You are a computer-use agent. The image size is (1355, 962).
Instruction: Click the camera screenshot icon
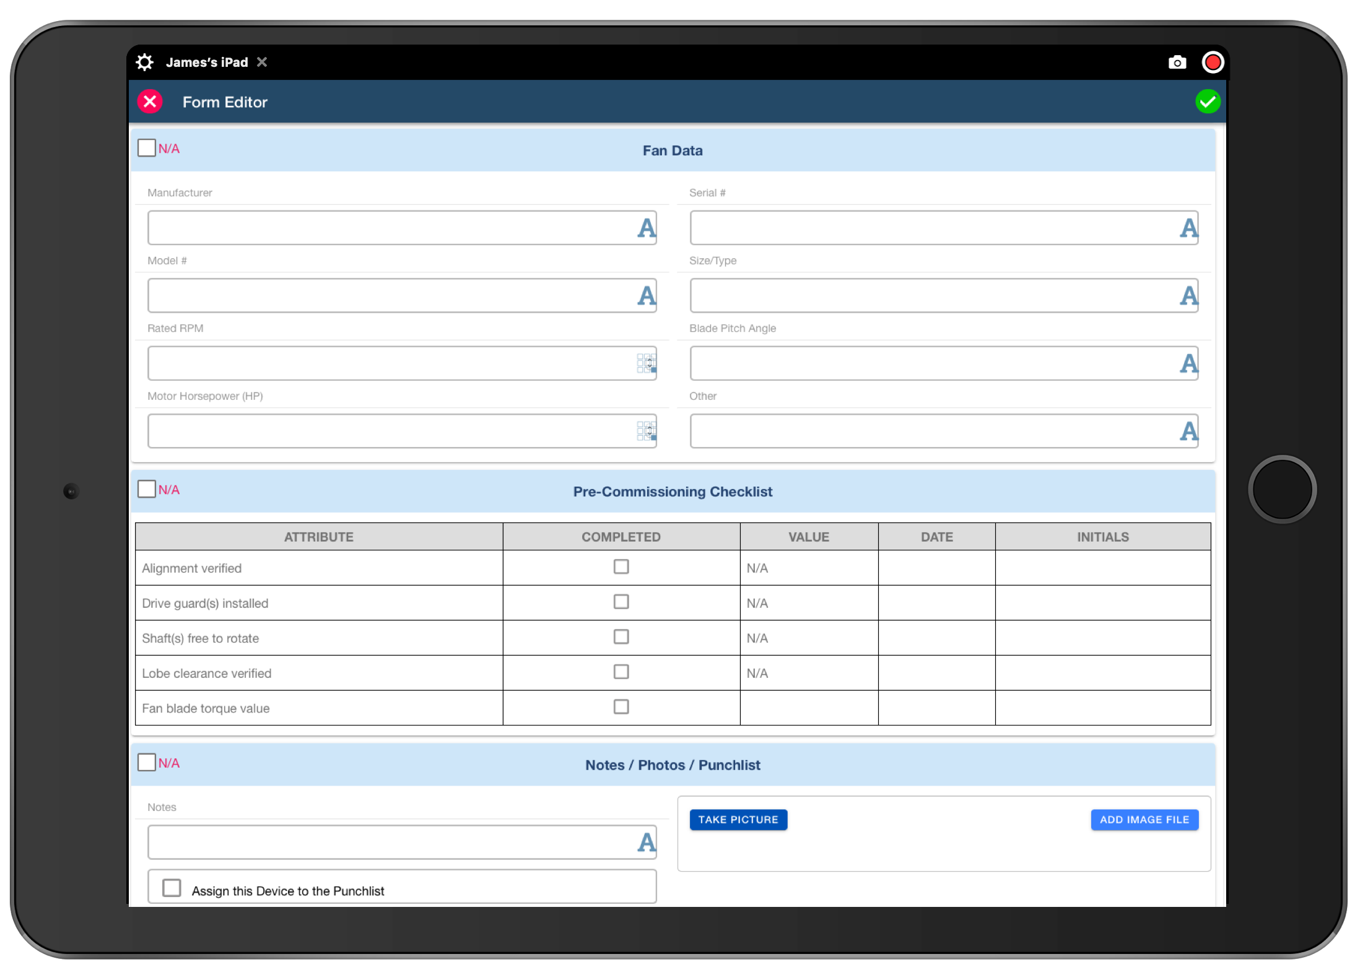click(1177, 63)
